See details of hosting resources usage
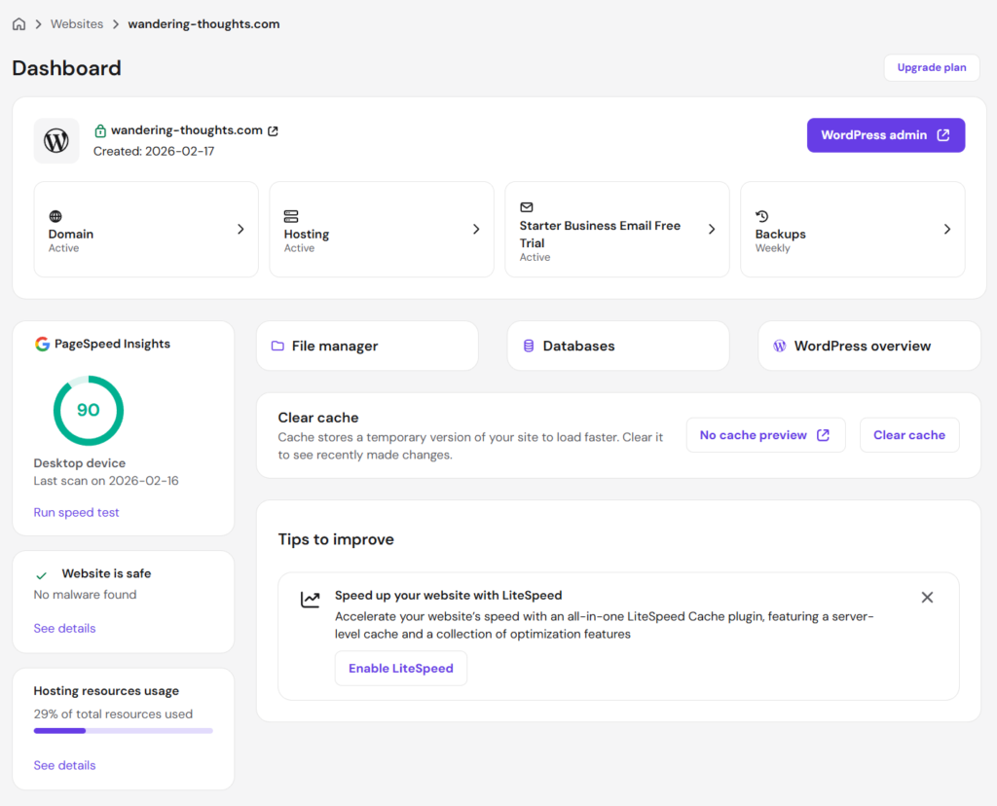Viewport: 997px width, 806px height. pyautogui.click(x=65, y=765)
